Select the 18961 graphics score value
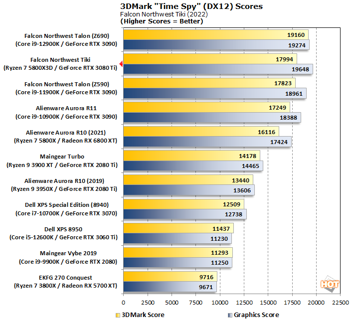 (x=294, y=94)
